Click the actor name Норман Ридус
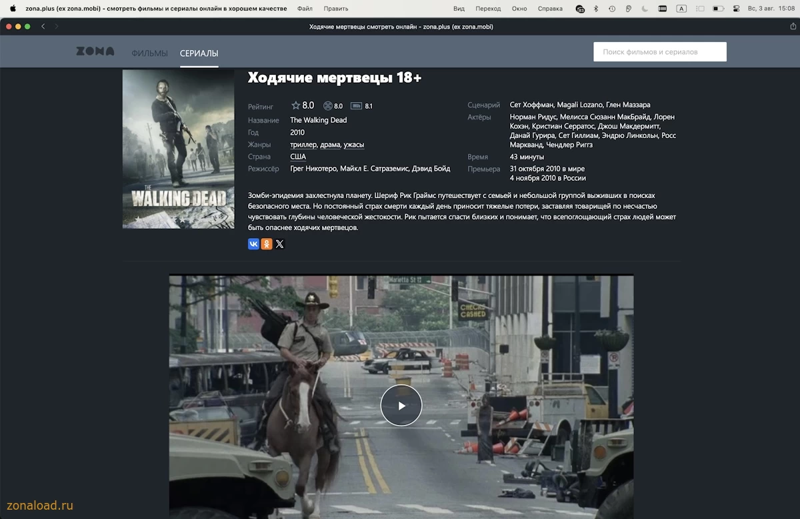800x519 pixels. (x=533, y=117)
